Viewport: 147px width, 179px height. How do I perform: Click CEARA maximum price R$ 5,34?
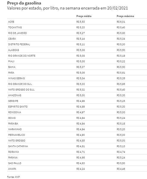coord(121,39)
